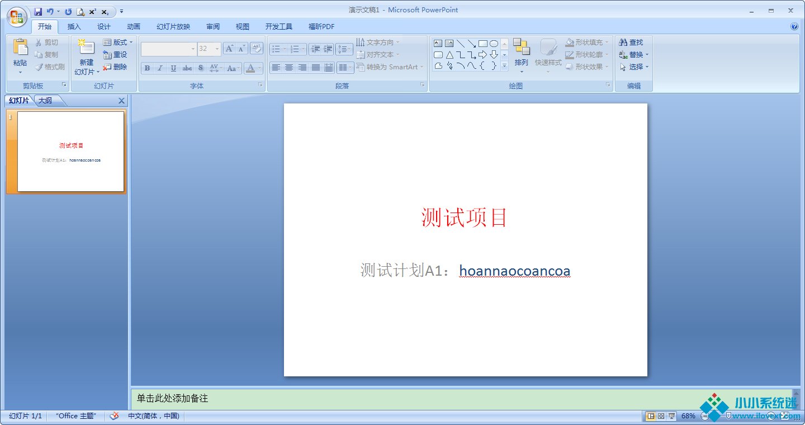Click the Find (查找) binoculars icon
The width and height of the screenshot is (805, 425).
point(623,42)
